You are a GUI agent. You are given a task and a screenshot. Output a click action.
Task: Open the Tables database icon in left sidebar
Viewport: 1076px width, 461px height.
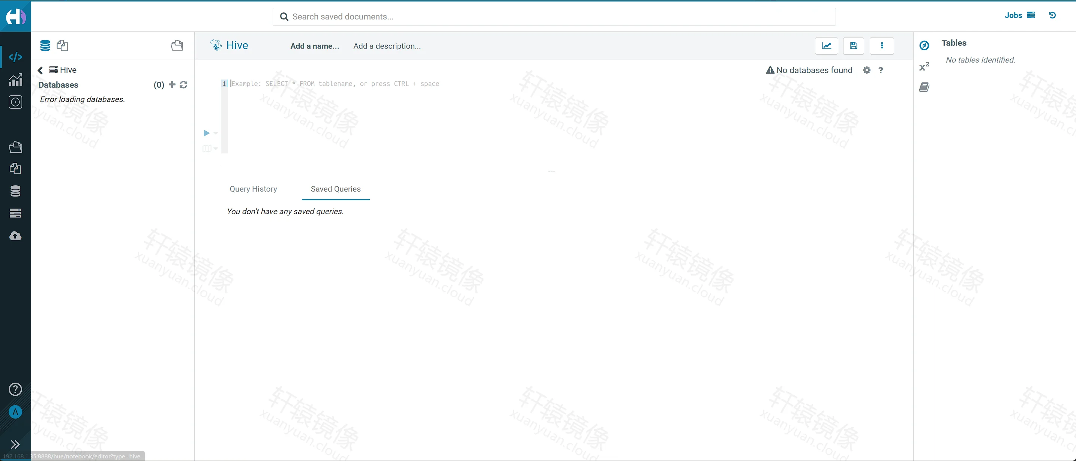point(15,191)
